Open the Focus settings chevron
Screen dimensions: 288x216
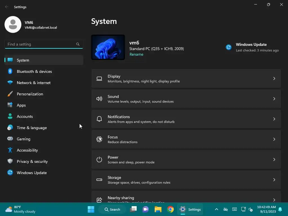[274, 139]
